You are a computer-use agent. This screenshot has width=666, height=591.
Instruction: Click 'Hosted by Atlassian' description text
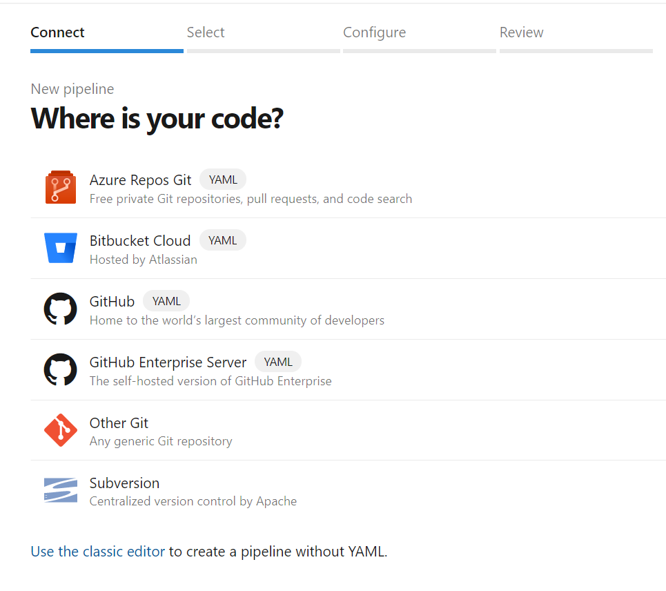[143, 260]
